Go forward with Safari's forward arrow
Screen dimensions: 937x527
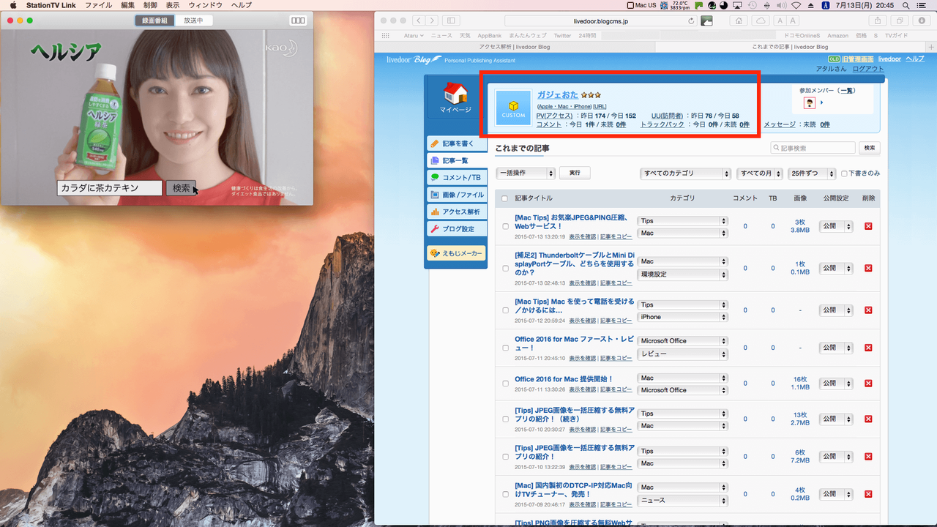[432, 20]
